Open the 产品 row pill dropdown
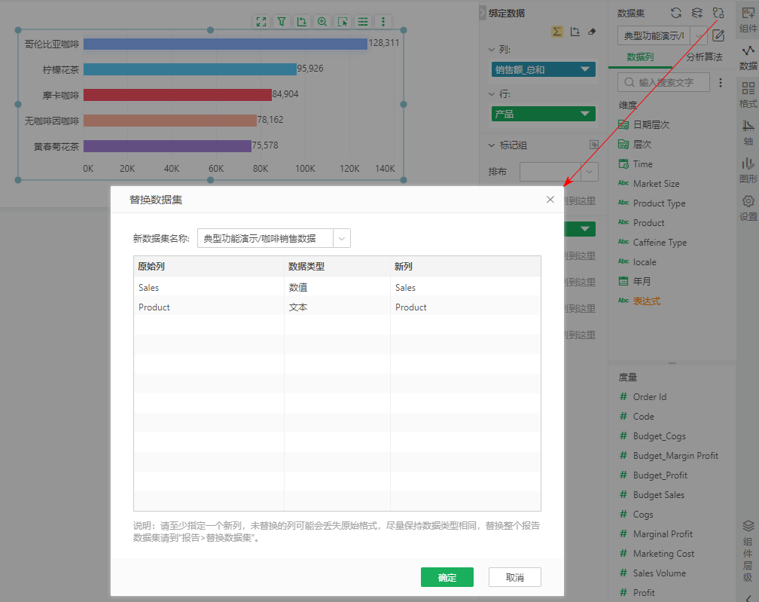 coord(585,114)
